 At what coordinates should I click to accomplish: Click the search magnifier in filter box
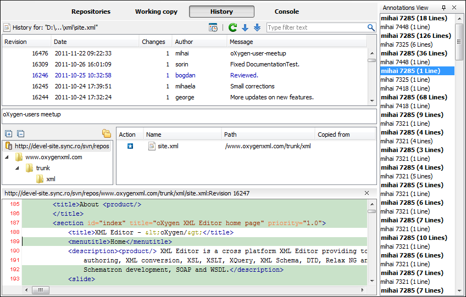[x=371, y=27]
